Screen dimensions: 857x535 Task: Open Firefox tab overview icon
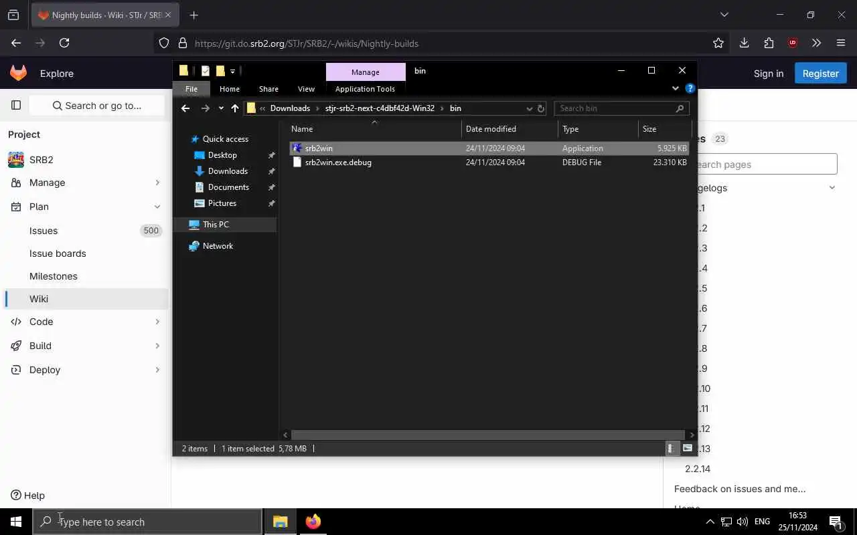click(x=13, y=15)
